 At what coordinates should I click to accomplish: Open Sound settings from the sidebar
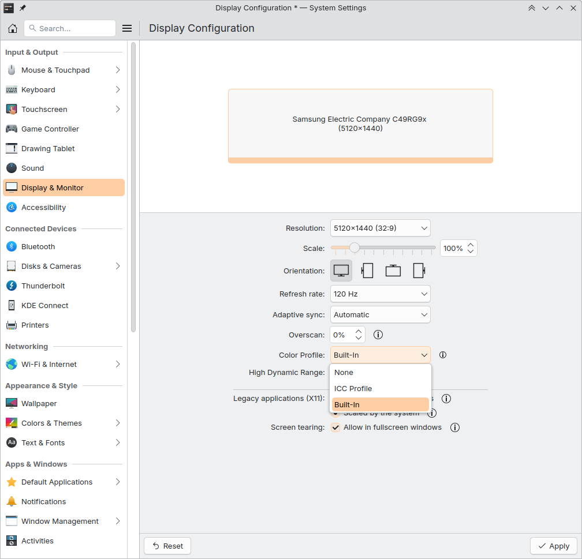pyautogui.click(x=12, y=168)
